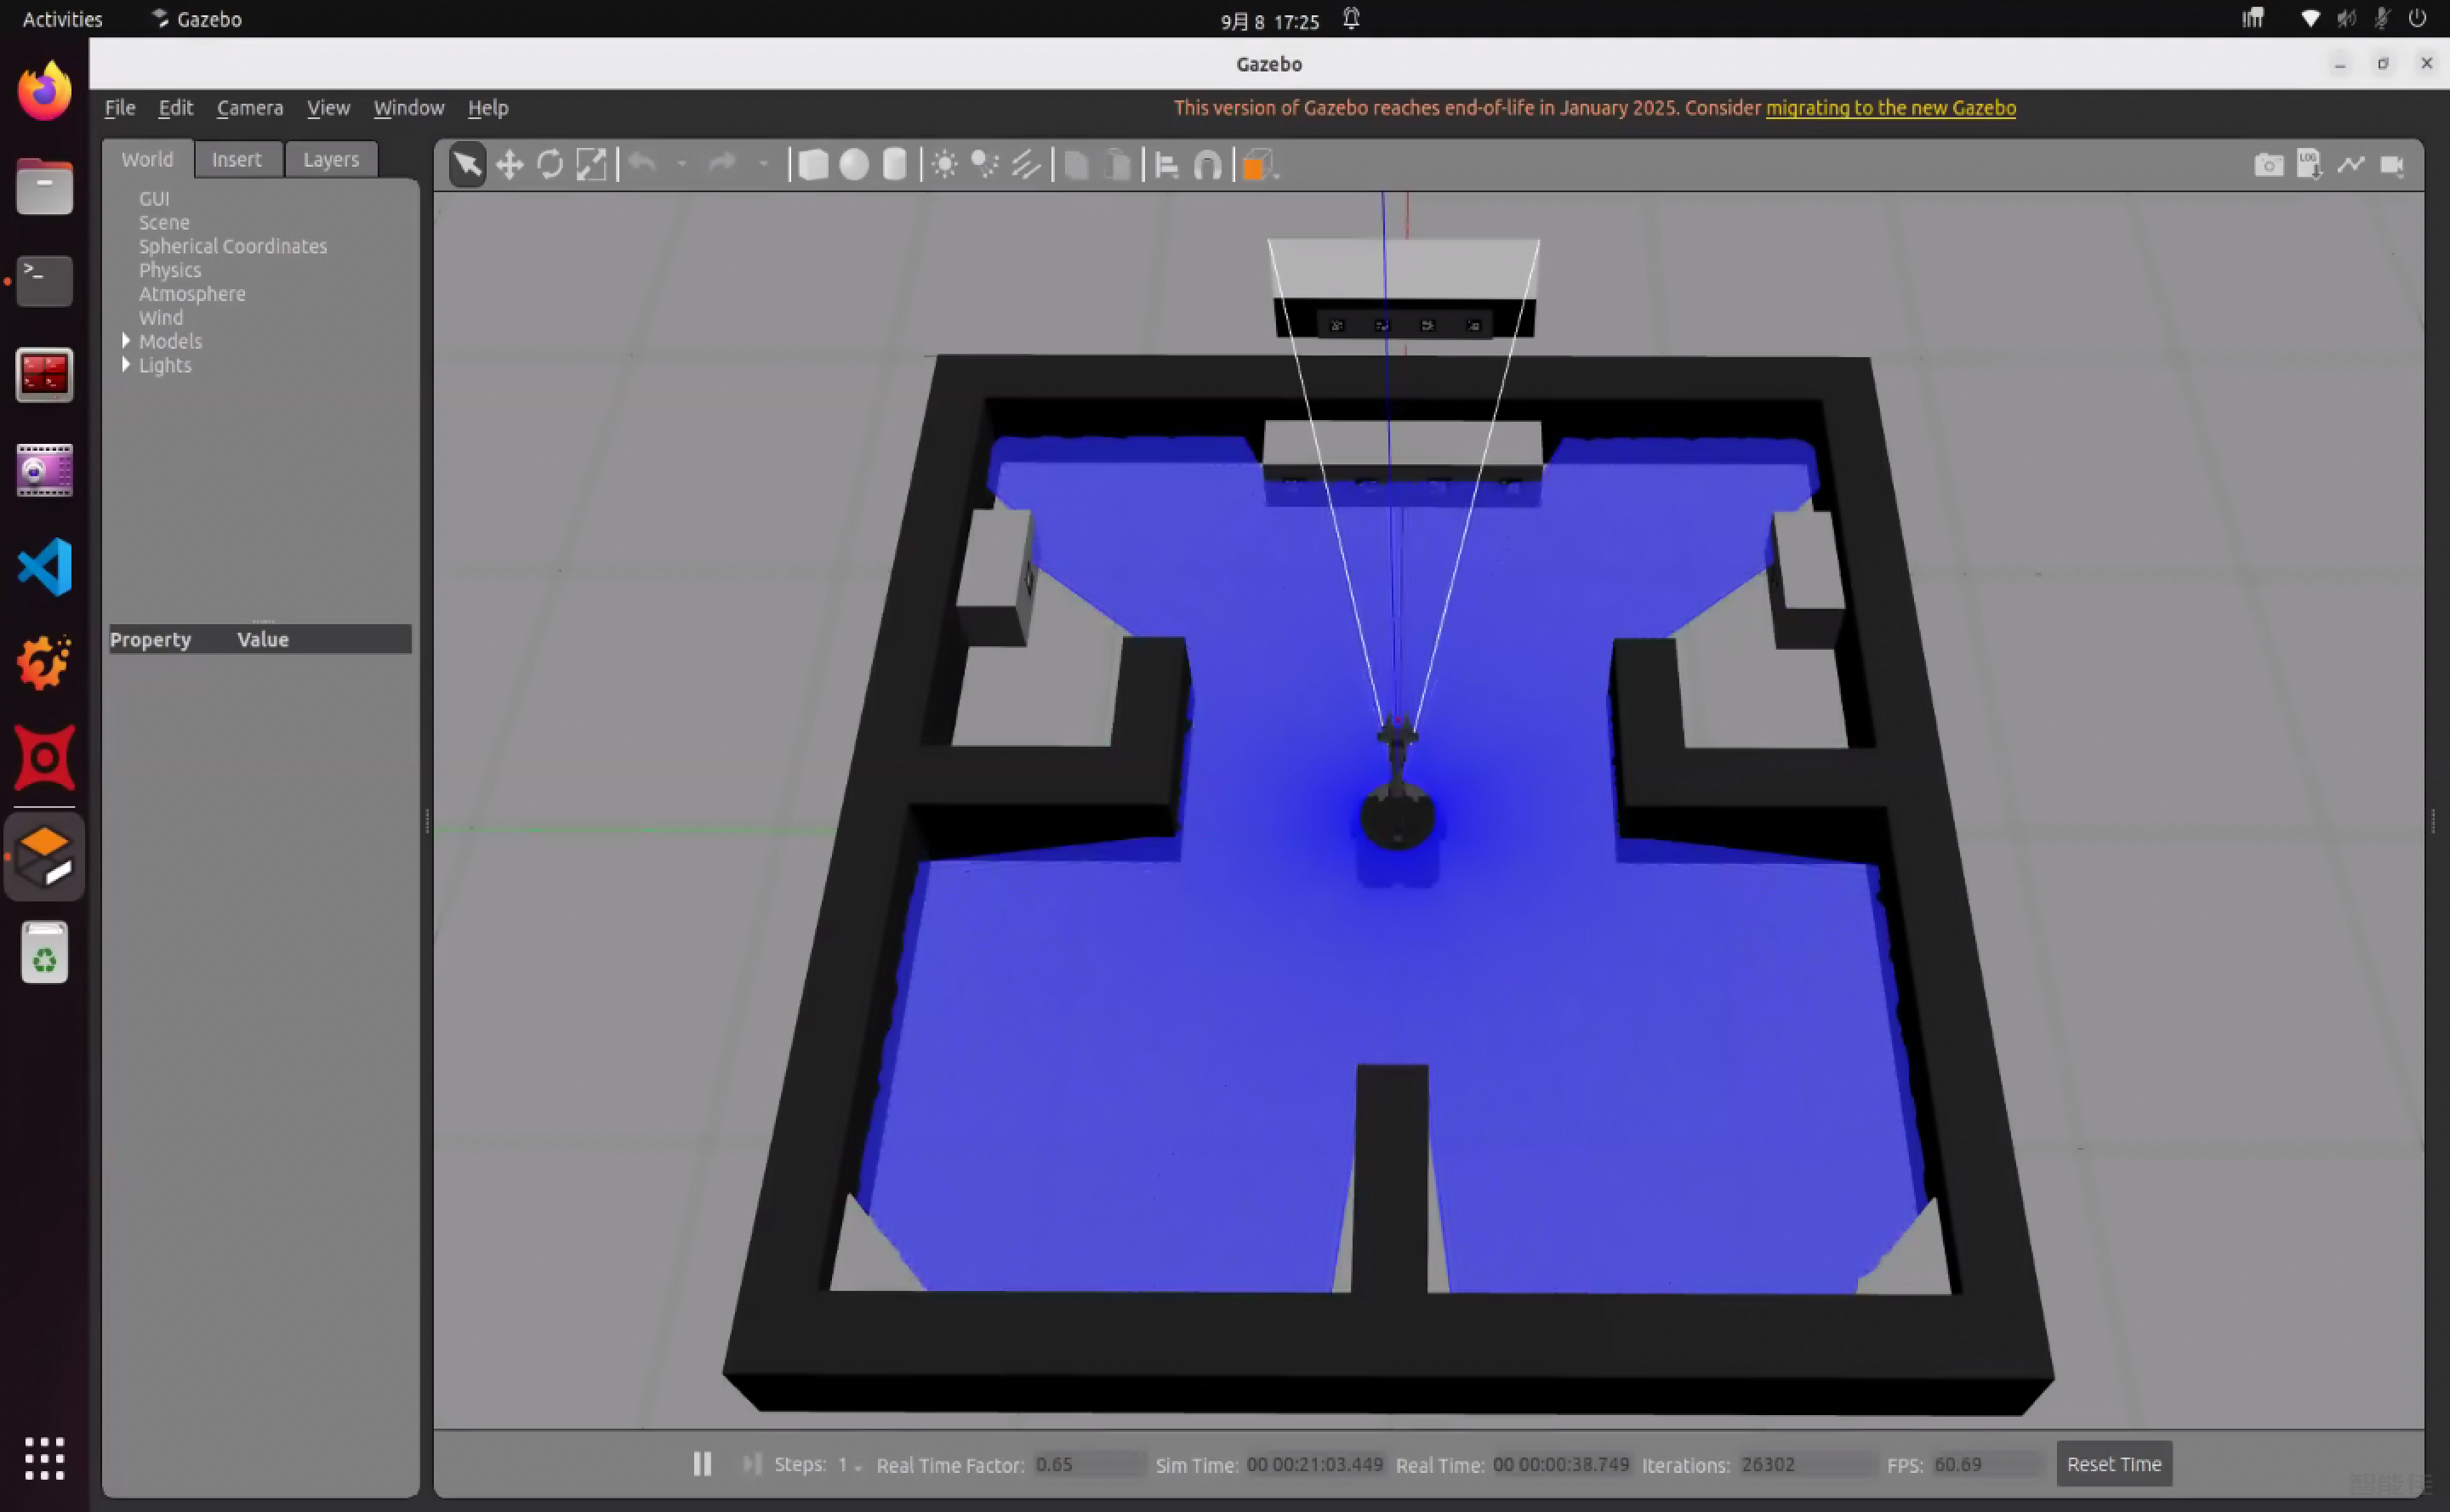Expand the Models tree item
2450x1512 pixels.
tap(126, 341)
